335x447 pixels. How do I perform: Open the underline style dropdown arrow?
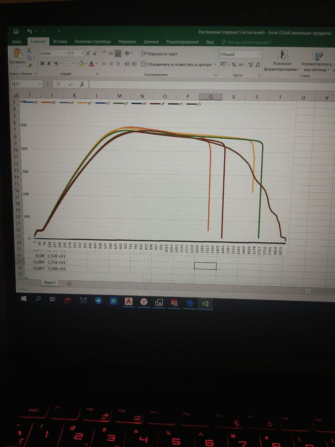coord(61,64)
